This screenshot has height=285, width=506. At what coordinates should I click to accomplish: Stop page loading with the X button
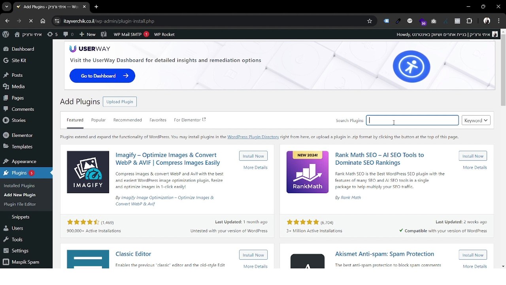[x=31, y=21]
